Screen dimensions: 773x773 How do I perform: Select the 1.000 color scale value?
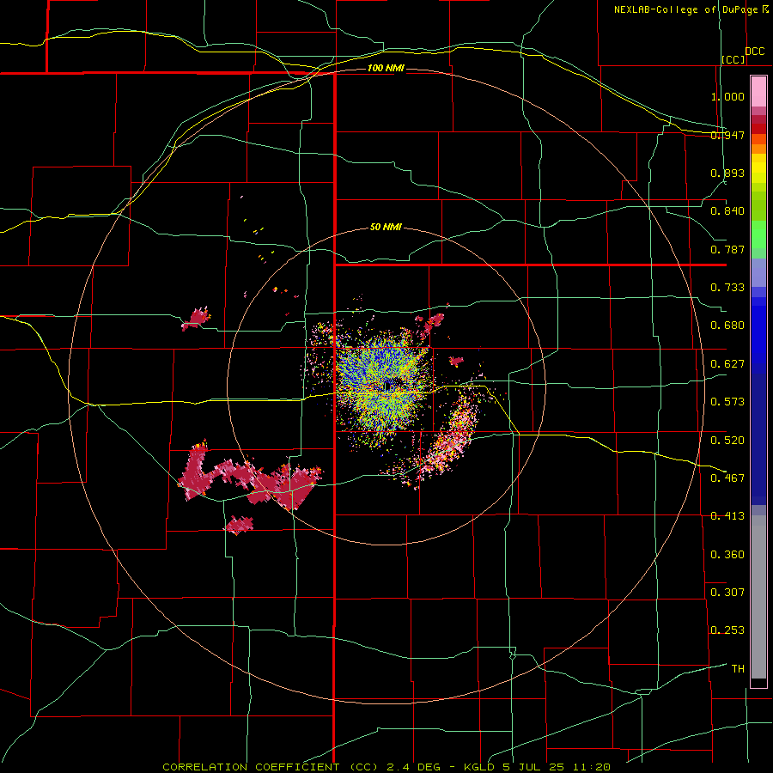point(727,96)
